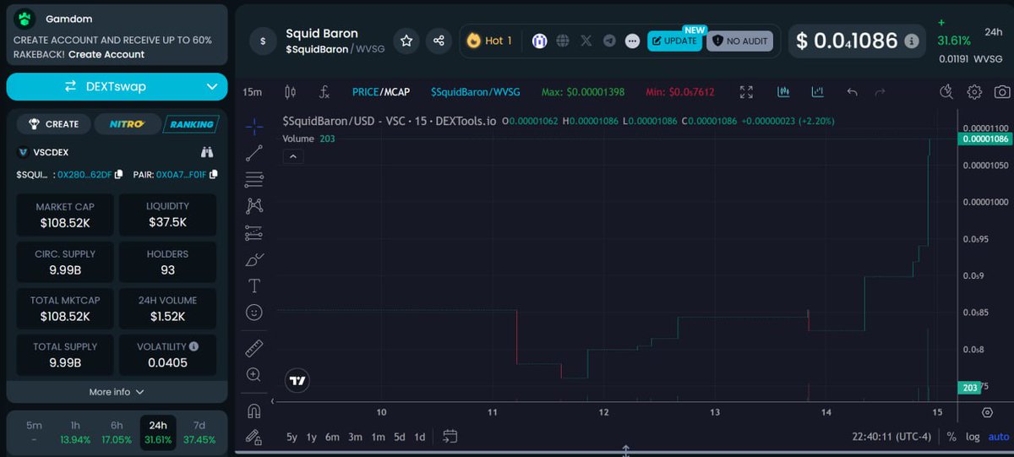Undo last chart action
Viewport: 1014px width, 457px height.
tap(853, 91)
